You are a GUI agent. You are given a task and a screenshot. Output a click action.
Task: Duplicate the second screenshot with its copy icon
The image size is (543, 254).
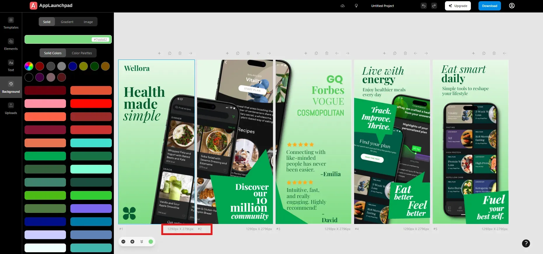238,53
